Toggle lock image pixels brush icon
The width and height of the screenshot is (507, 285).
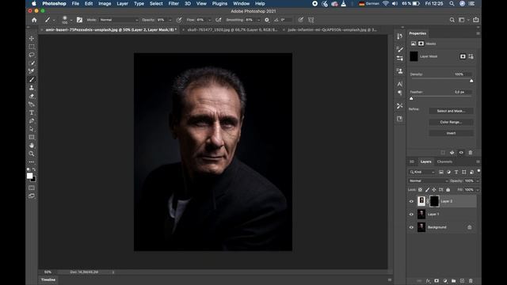tap(427, 190)
